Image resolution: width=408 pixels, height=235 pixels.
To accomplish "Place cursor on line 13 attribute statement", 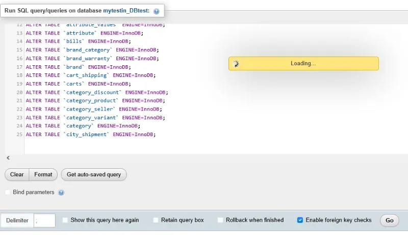I will 85,33.
